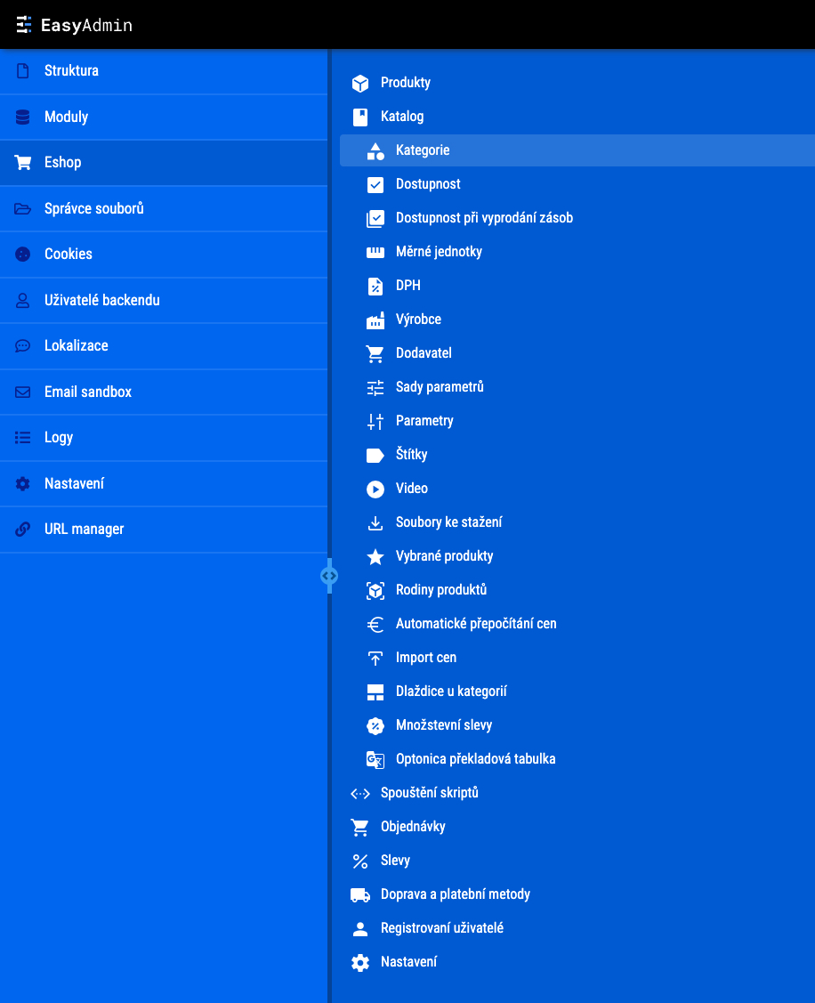Expand the Objednávky section

pyautogui.click(x=412, y=827)
